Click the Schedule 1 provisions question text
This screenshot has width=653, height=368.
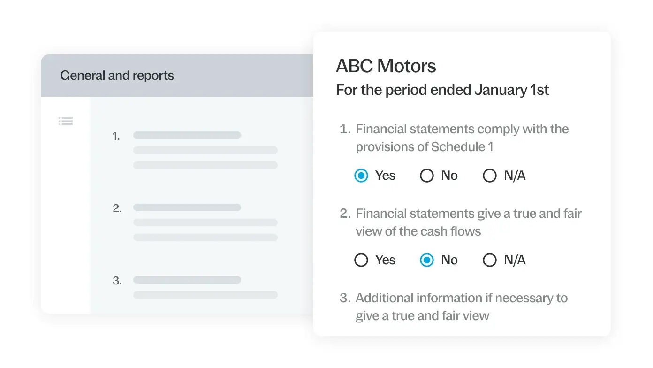(x=462, y=138)
